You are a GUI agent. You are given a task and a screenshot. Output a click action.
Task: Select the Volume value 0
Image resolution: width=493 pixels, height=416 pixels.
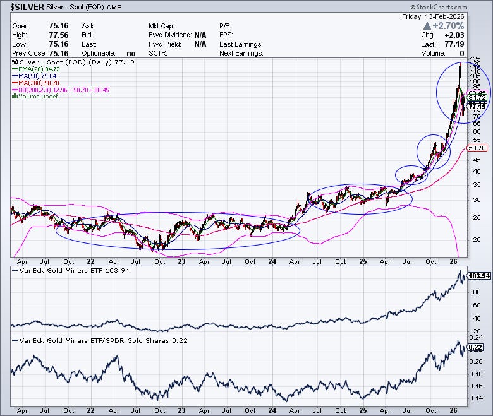pos(462,53)
